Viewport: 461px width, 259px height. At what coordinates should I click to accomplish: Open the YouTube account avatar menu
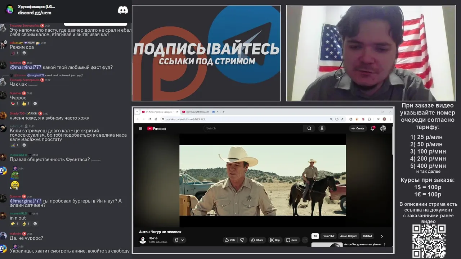click(x=383, y=128)
